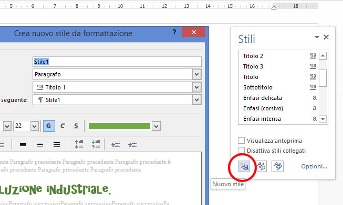Image resolution: width=343 pixels, height=205 pixels.
Task: Decrease paragraph spacing icon
Action: [x=96, y=144]
